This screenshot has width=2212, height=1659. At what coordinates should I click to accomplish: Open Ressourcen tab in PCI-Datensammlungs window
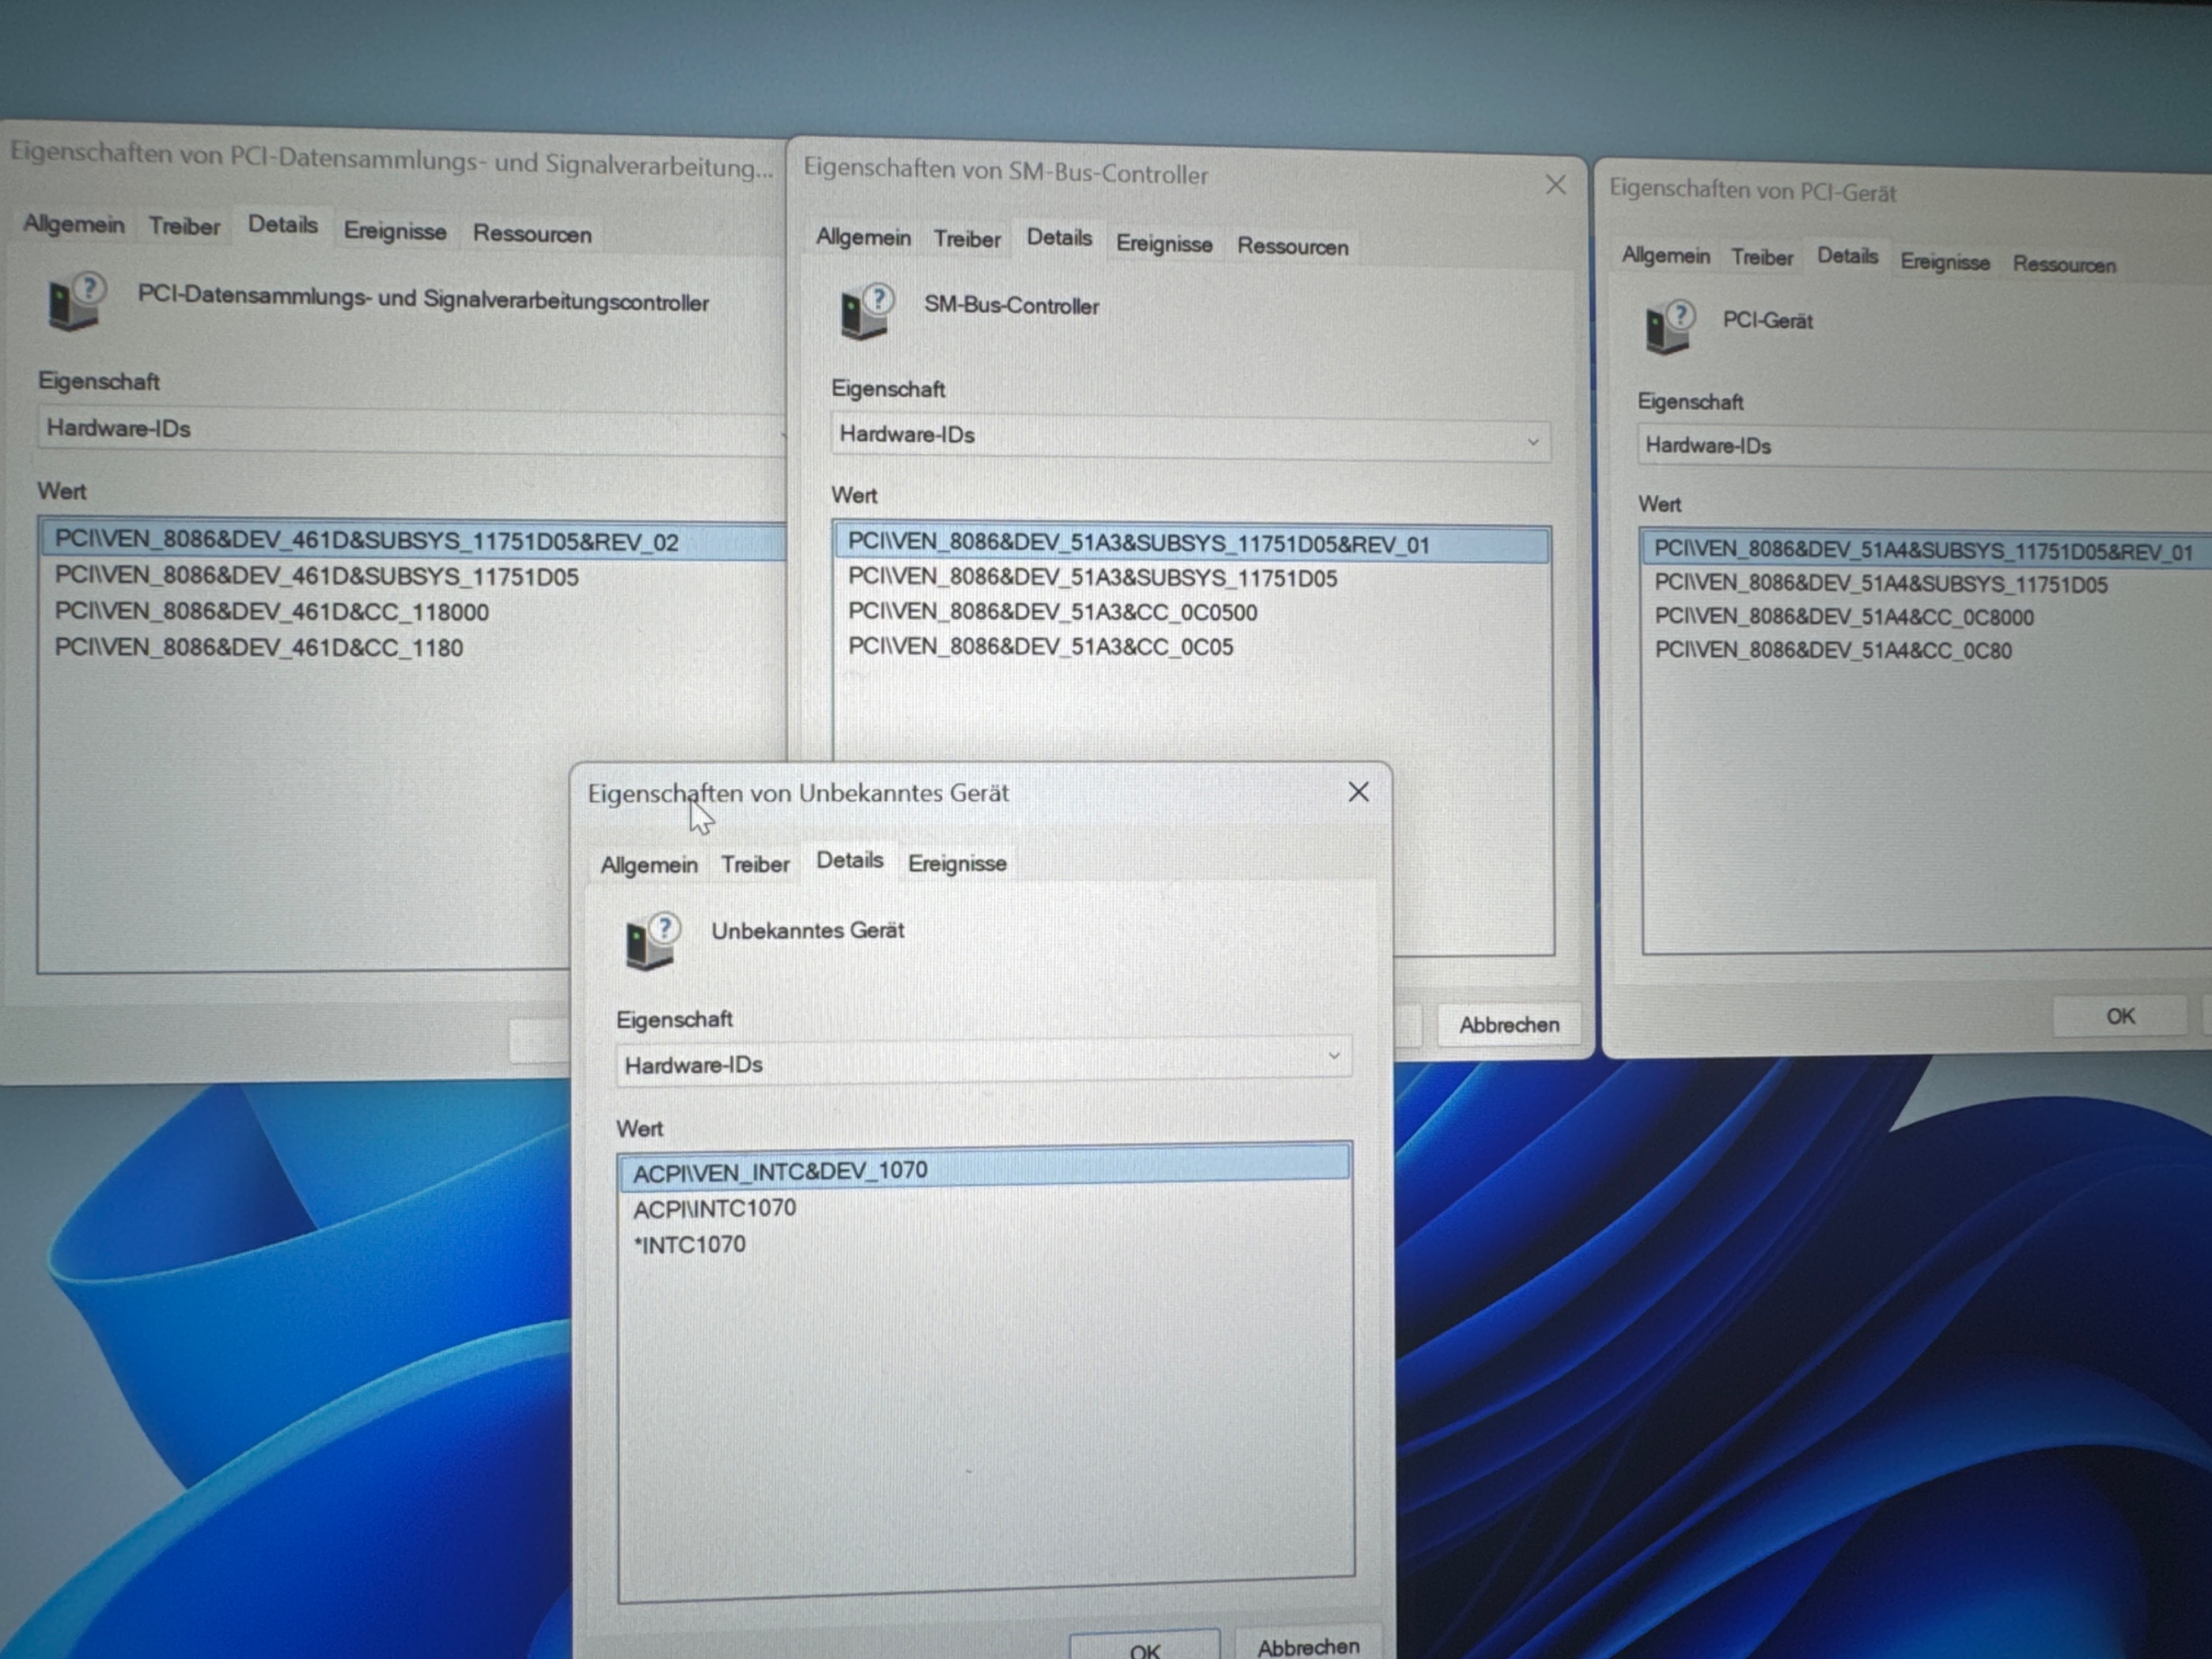click(532, 234)
